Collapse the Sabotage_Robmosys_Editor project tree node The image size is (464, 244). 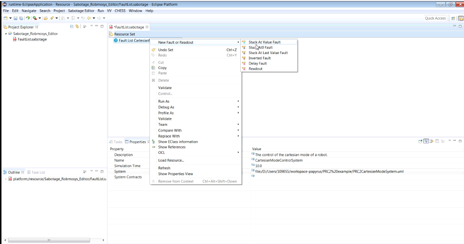point(6,34)
